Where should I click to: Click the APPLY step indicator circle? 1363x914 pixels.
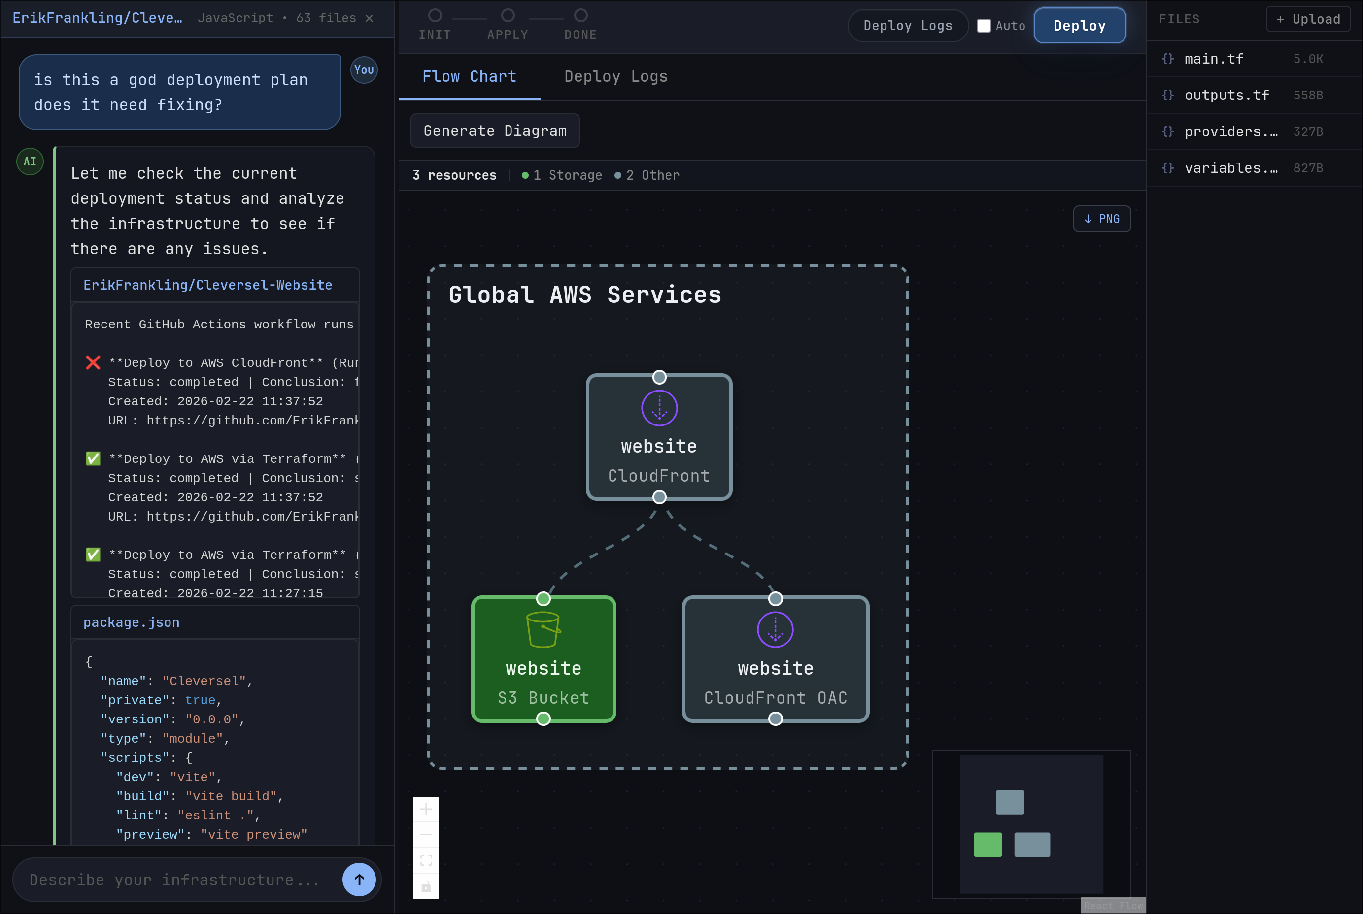pyautogui.click(x=508, y=15)
